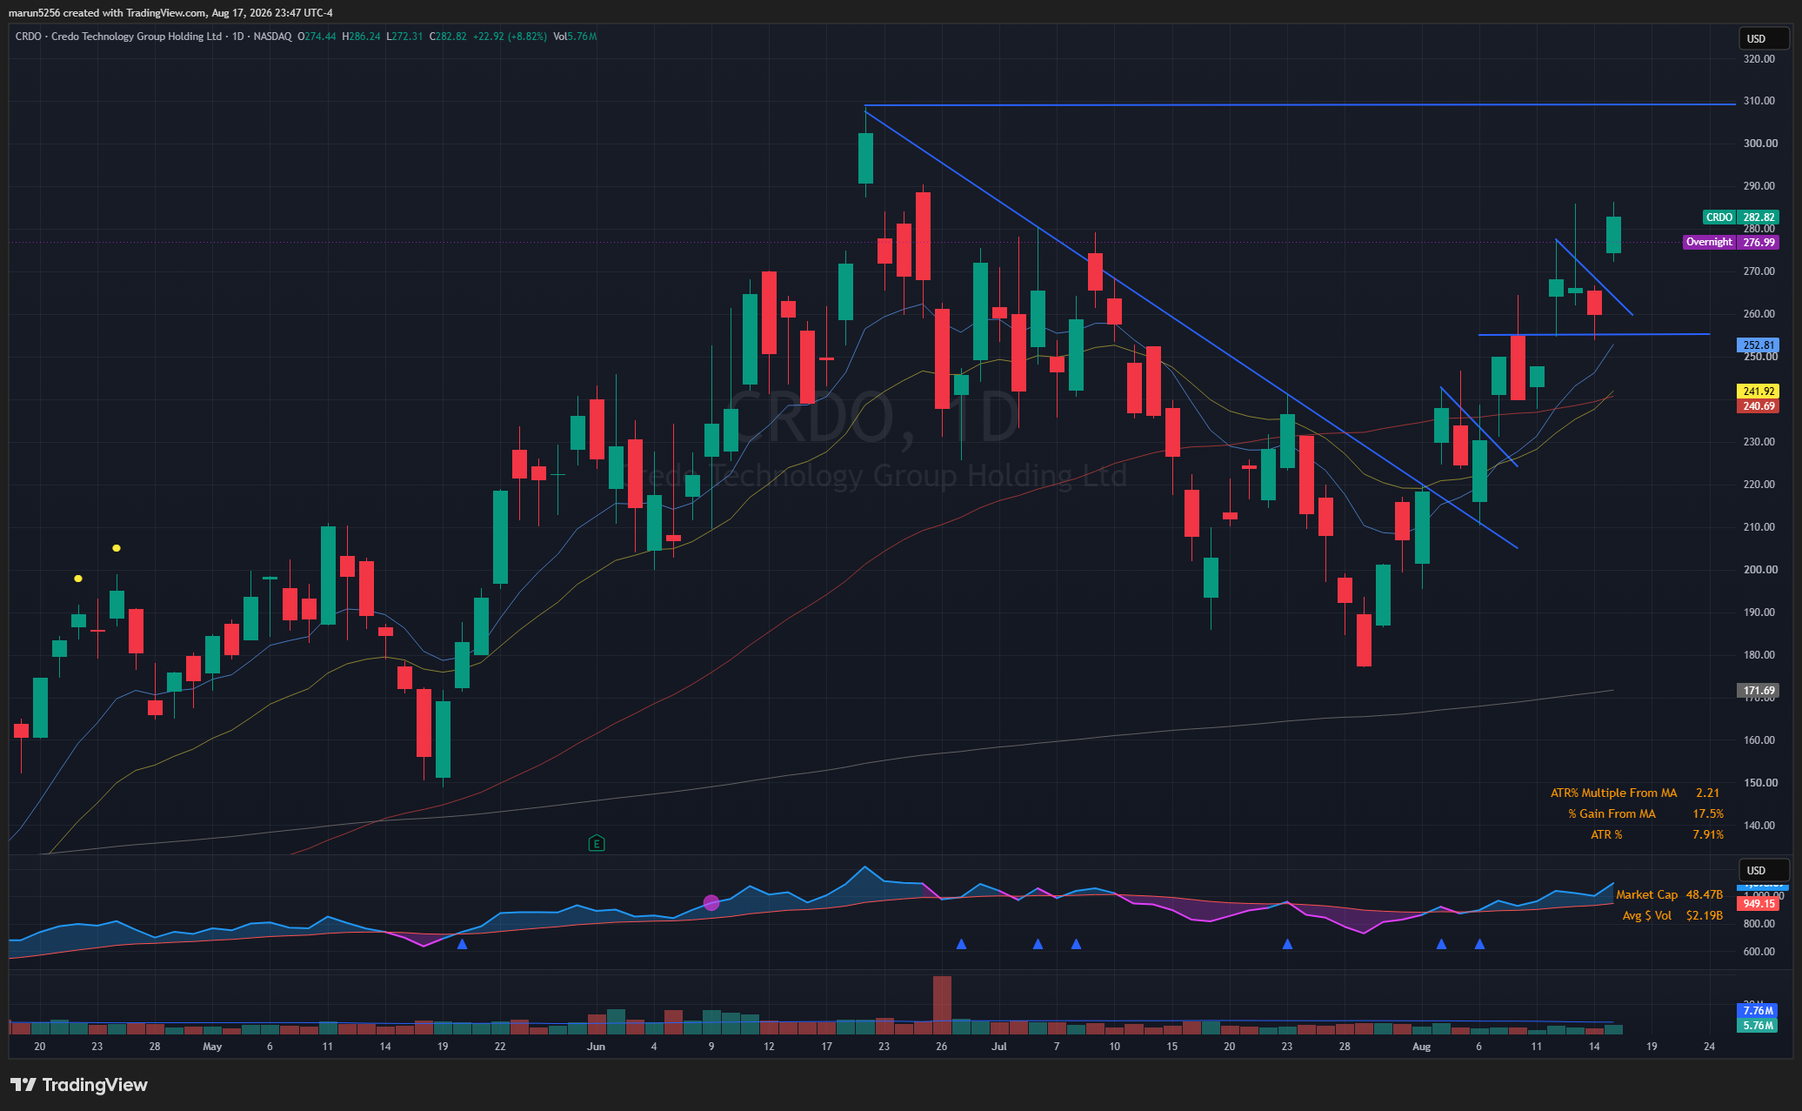Click the 1D interval in chart title

point(237,37)
